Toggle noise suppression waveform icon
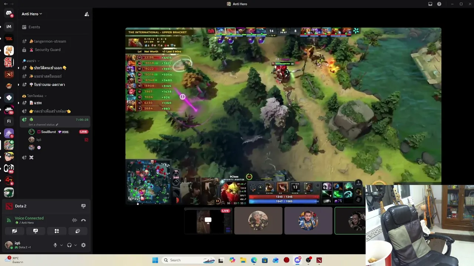The height and width of the screenshot is (266, 474). (74, 220)
